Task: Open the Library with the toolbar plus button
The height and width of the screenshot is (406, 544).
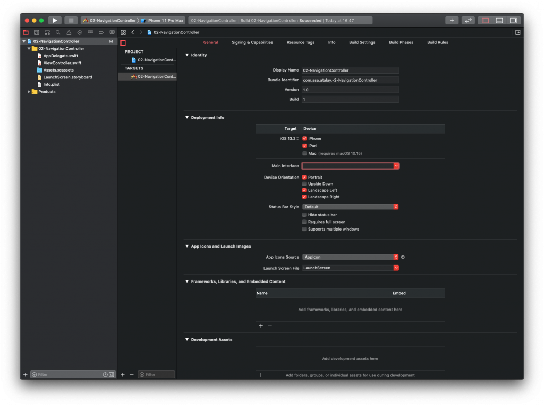Action: tap(452, 21)
